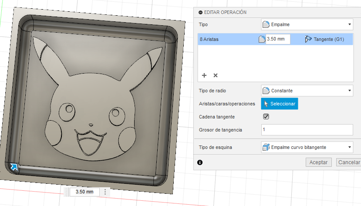Click the corner type icon in Tipo de esquina
Viewport: 361px width, 206px height.
266,147
